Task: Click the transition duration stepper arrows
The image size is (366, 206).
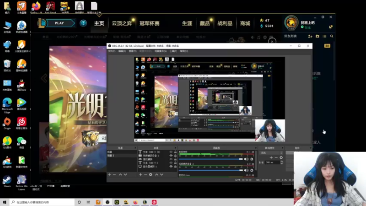Action: [x=281, y=163]
